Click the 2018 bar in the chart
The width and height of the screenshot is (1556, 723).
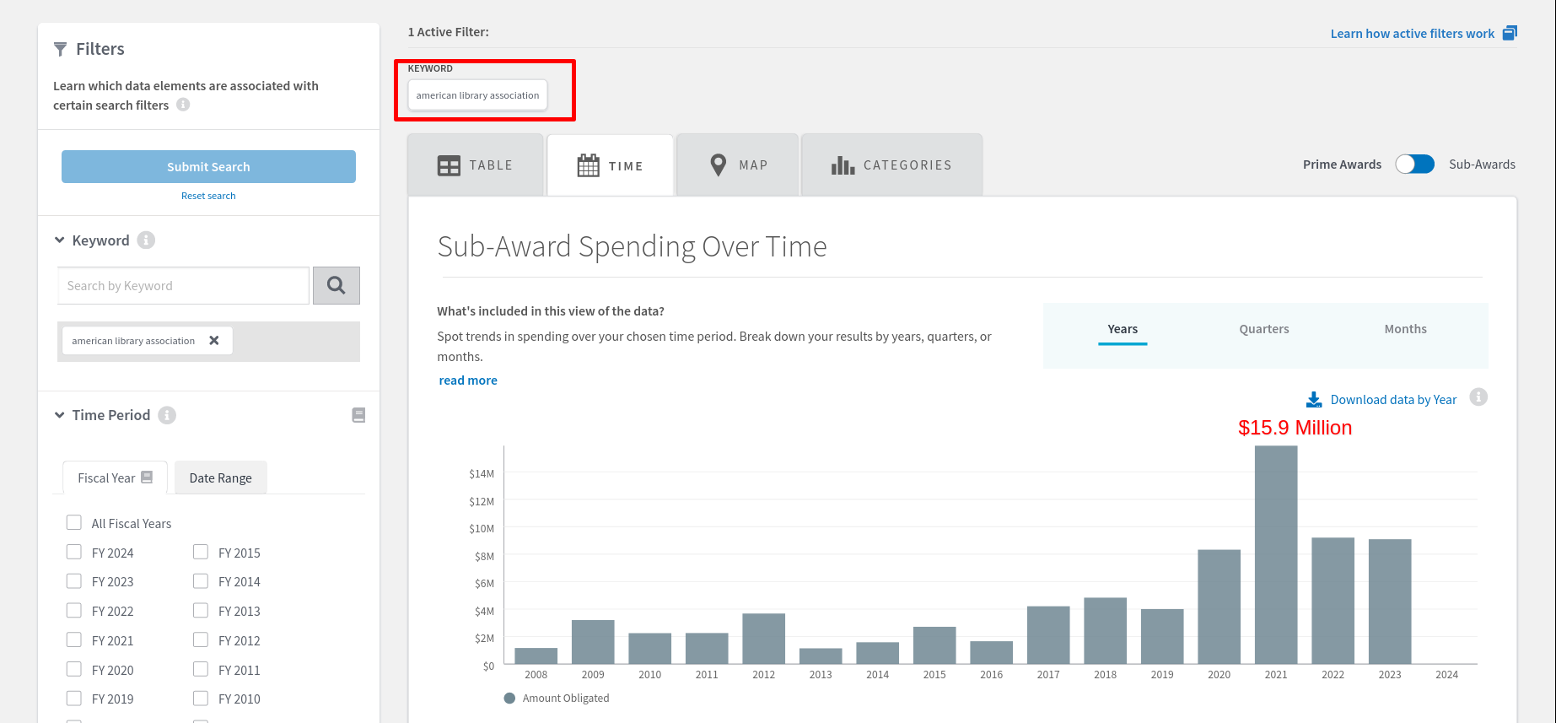[1106, 631]
